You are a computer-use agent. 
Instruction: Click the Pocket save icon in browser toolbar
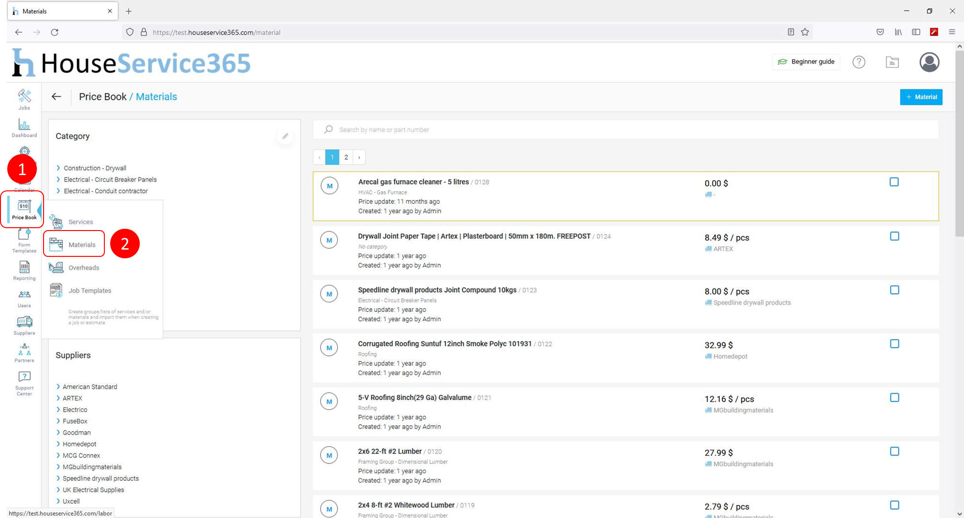(x=880, y=32)
